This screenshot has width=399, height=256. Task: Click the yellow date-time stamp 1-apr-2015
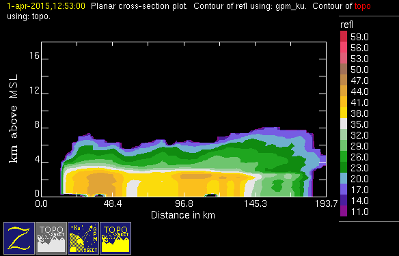pyautogui.click(x=46, y=6)
